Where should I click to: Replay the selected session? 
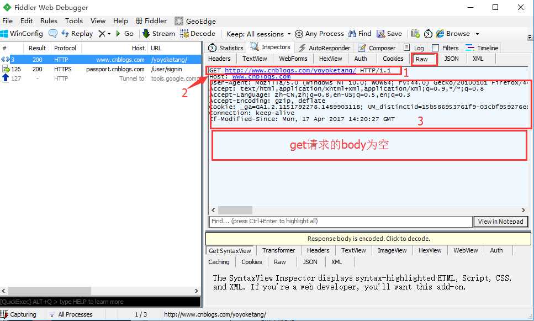[x=77, y=34]
